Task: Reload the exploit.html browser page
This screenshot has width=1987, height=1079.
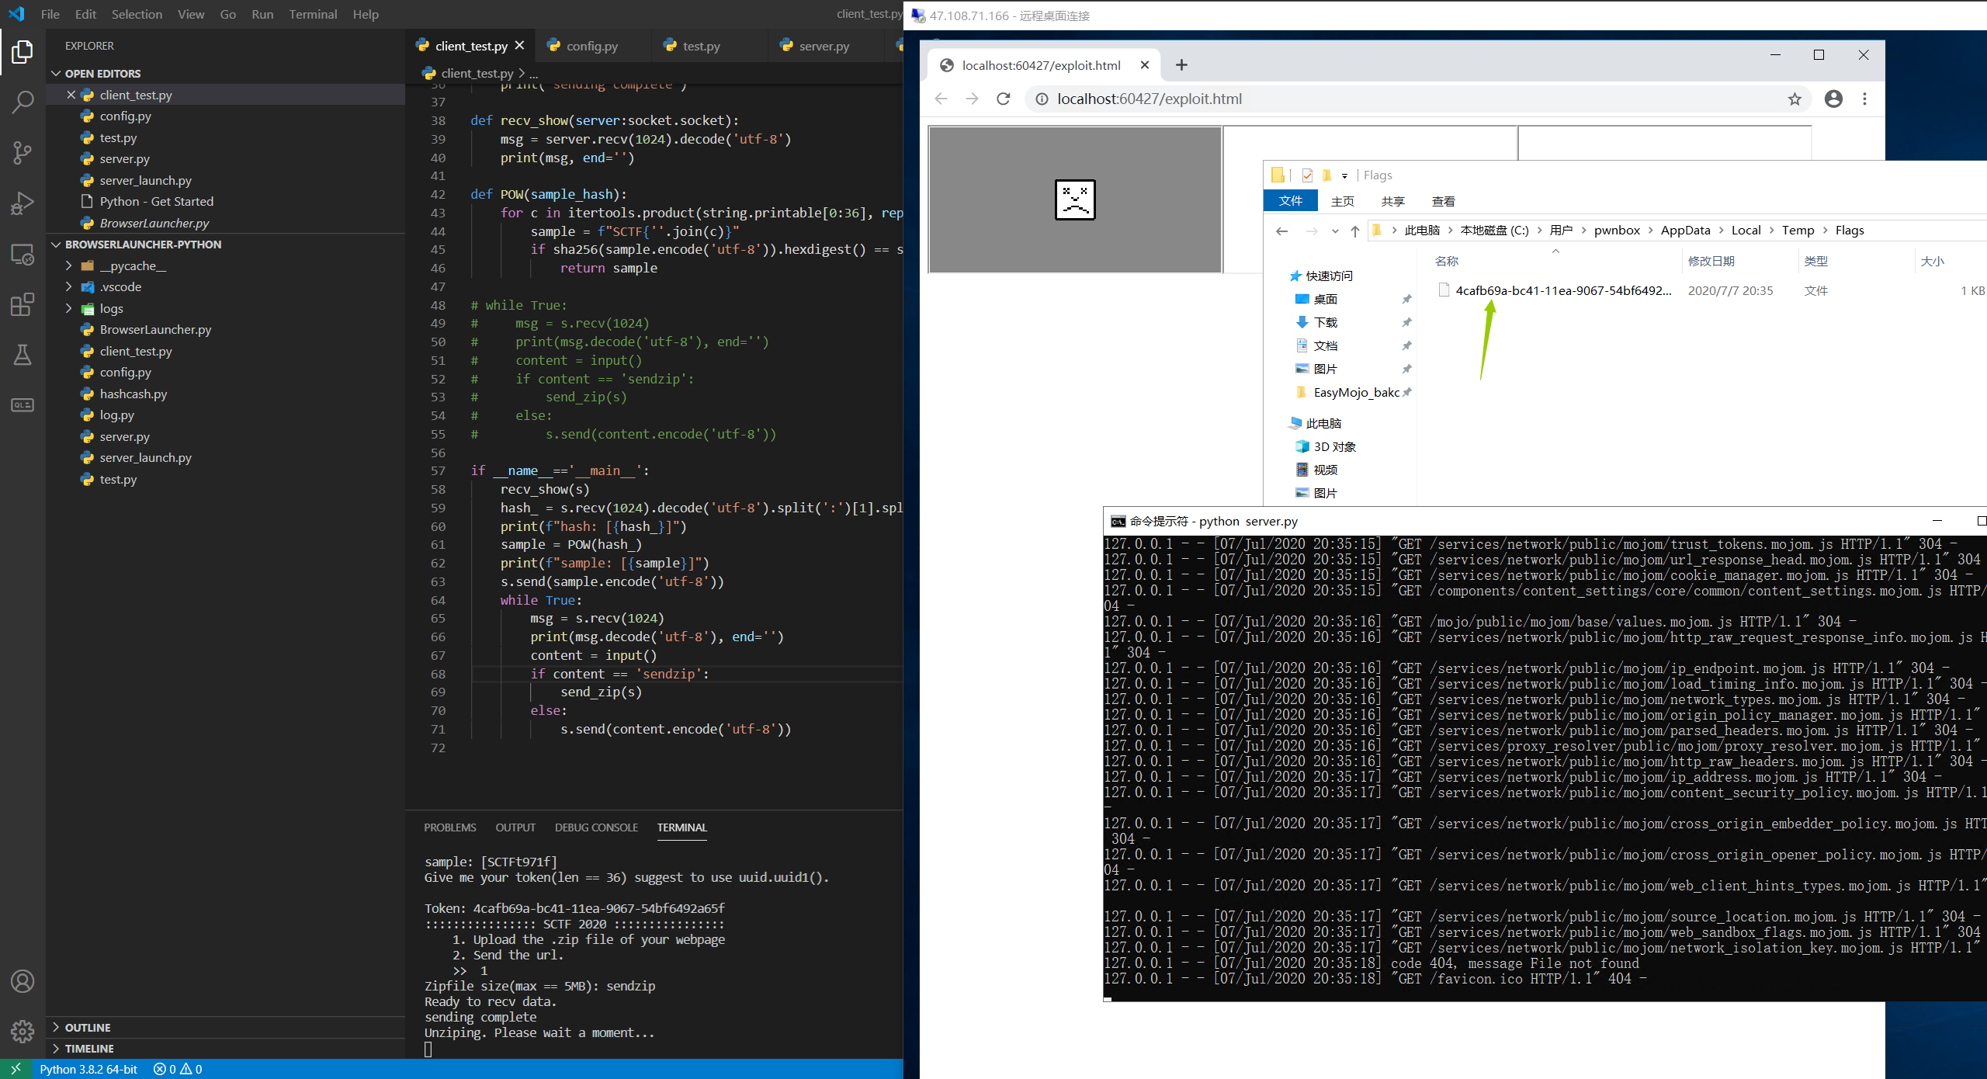Action: click(1004, 99)
